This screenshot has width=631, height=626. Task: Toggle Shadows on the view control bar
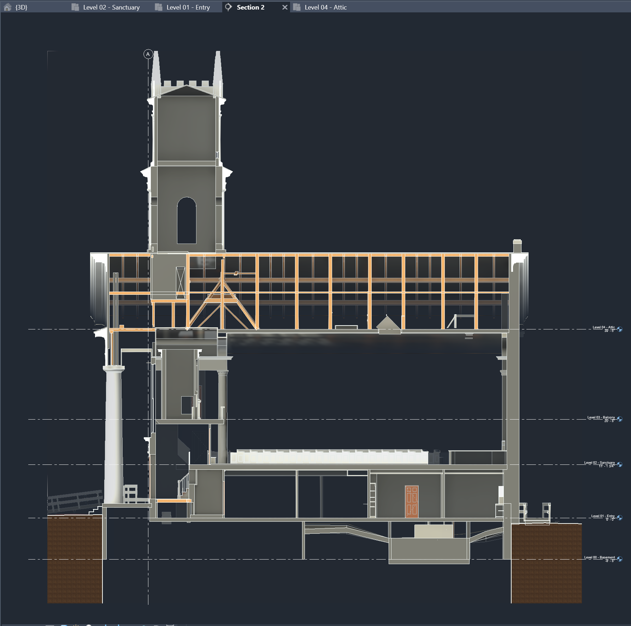pos(106,625)
